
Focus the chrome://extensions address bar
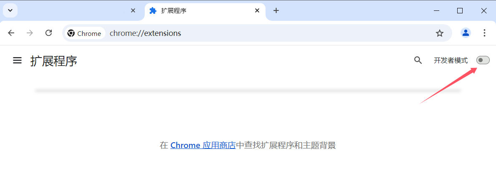[x=250, y=33]
